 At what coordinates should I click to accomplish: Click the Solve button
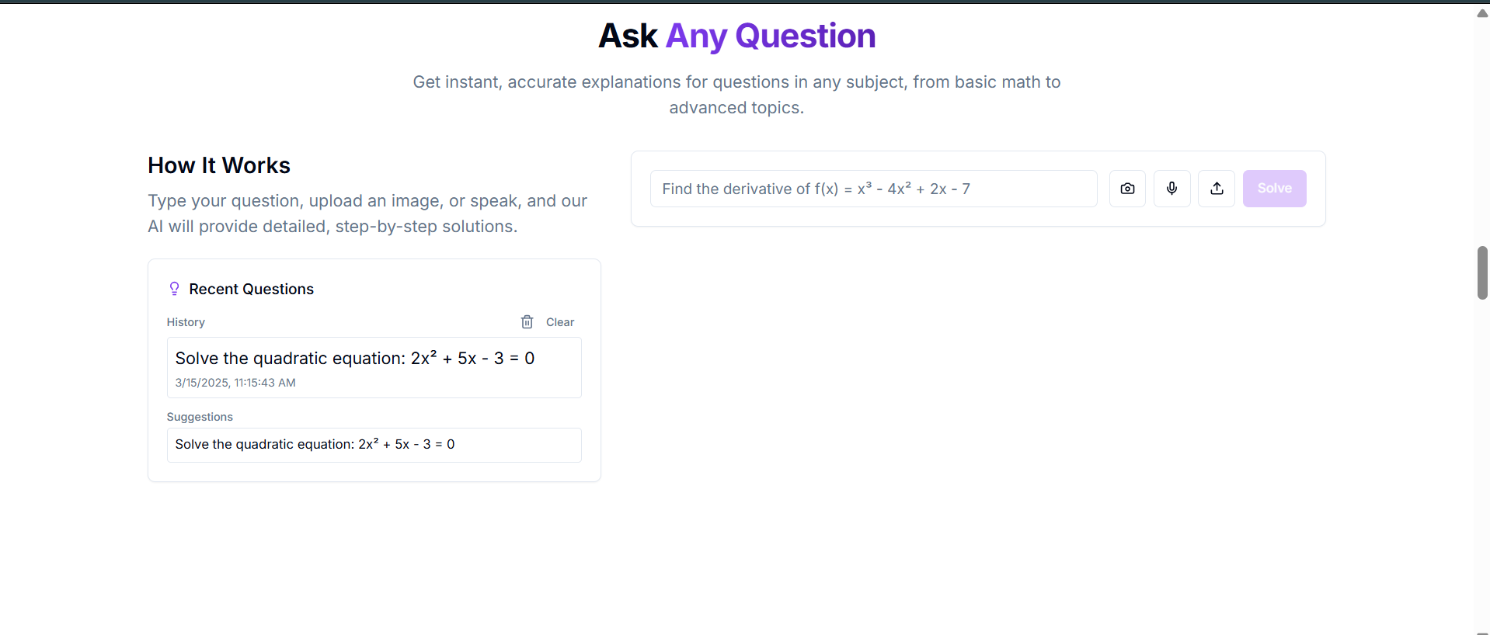coord(1274,189)
